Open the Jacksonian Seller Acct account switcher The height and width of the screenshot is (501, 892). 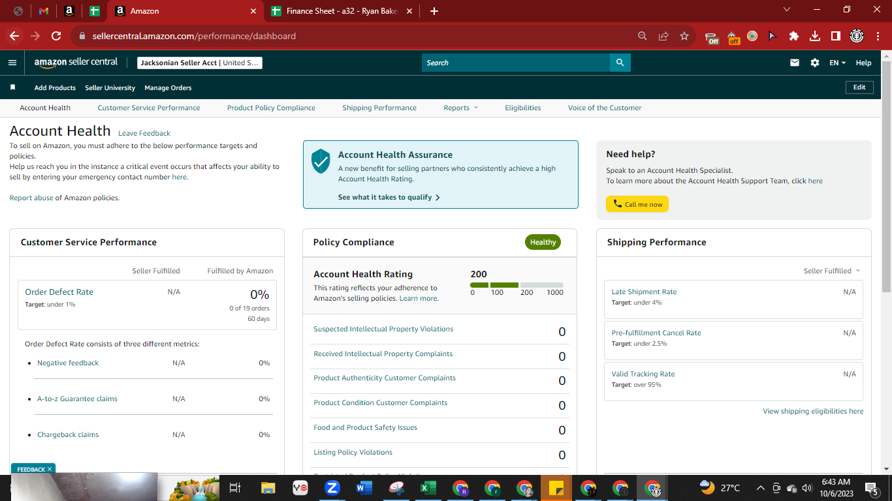[x=200, y=63]
